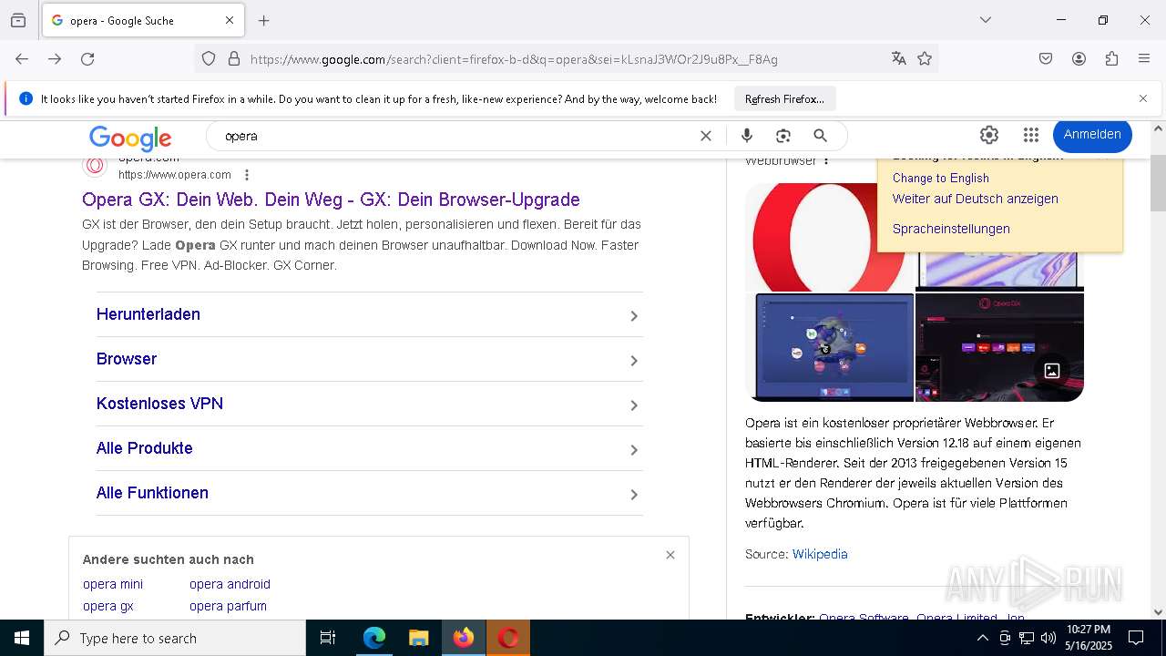
Task: Search for opera parfum suggestion
Action: (228, 606)
